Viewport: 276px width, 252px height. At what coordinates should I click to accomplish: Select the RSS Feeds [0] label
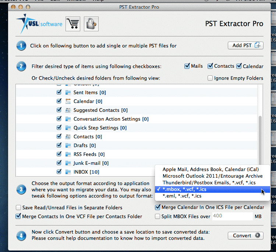(x=89, y=155)
